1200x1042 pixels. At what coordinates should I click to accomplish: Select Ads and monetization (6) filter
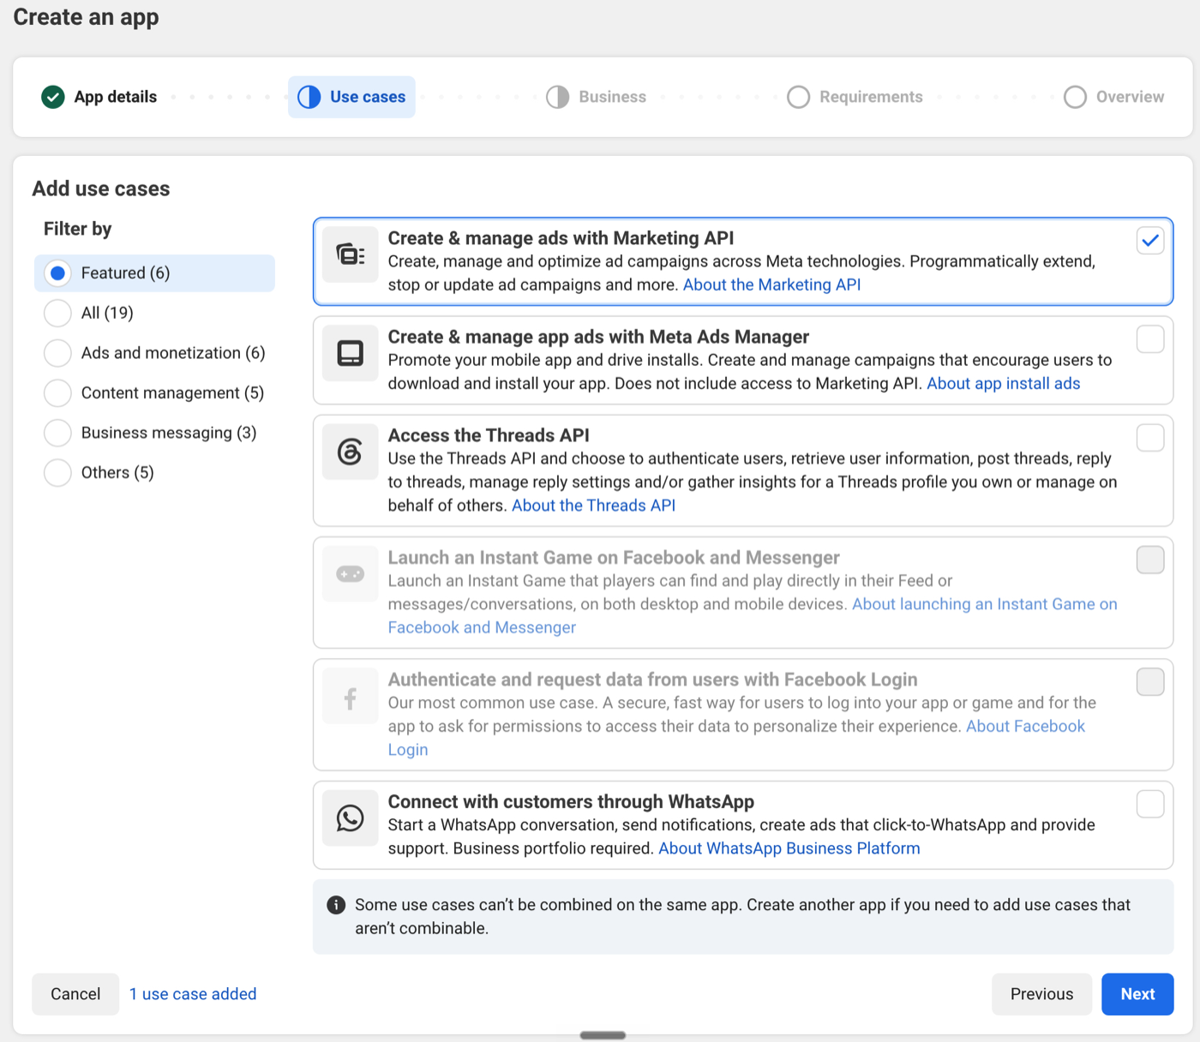57,353
